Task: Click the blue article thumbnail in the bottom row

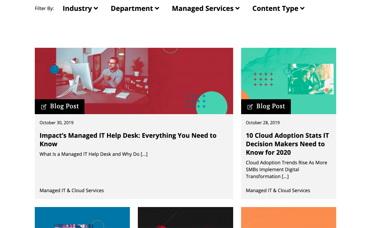Action: pos(82,217)
